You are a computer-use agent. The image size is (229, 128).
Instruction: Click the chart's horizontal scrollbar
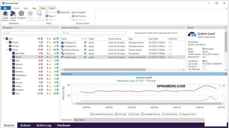pos(143,103)
